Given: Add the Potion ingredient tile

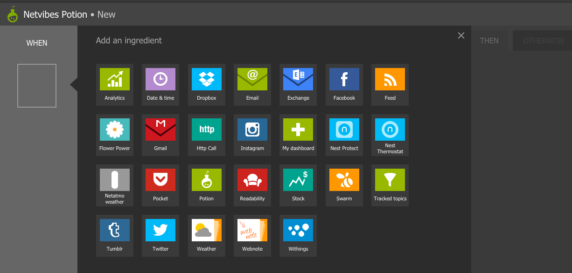Looking at the screenshot, I should pyautogui.click(x=207, y=185).
